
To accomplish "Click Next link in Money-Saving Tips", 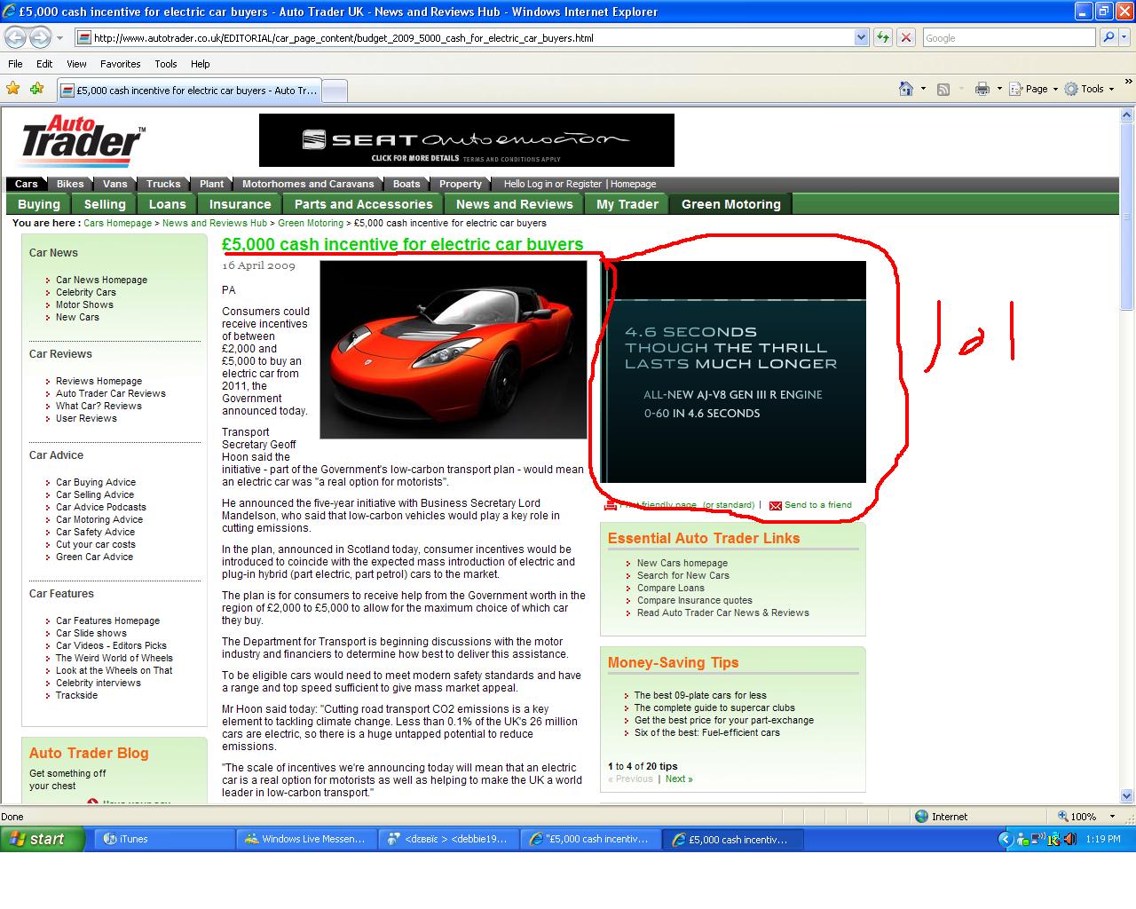I will coord(679,779).
